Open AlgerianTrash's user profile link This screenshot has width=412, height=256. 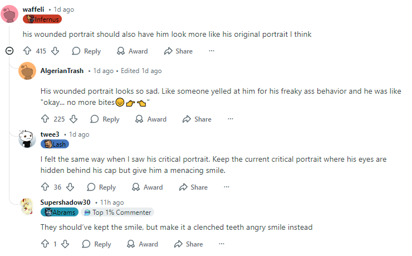pos(62,71)
